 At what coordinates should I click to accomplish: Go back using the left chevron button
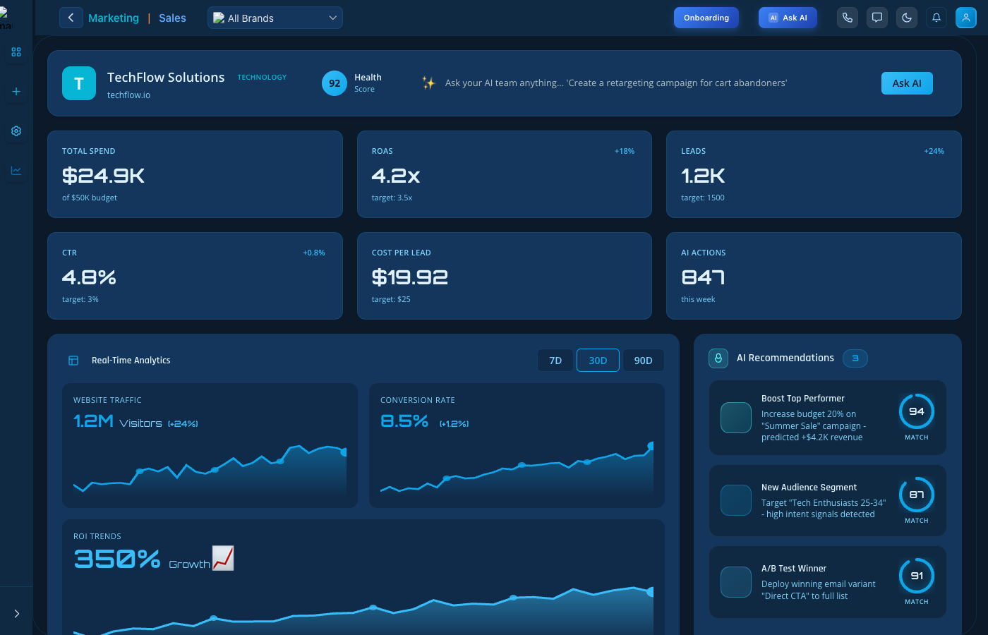click(x=71, y=18)
